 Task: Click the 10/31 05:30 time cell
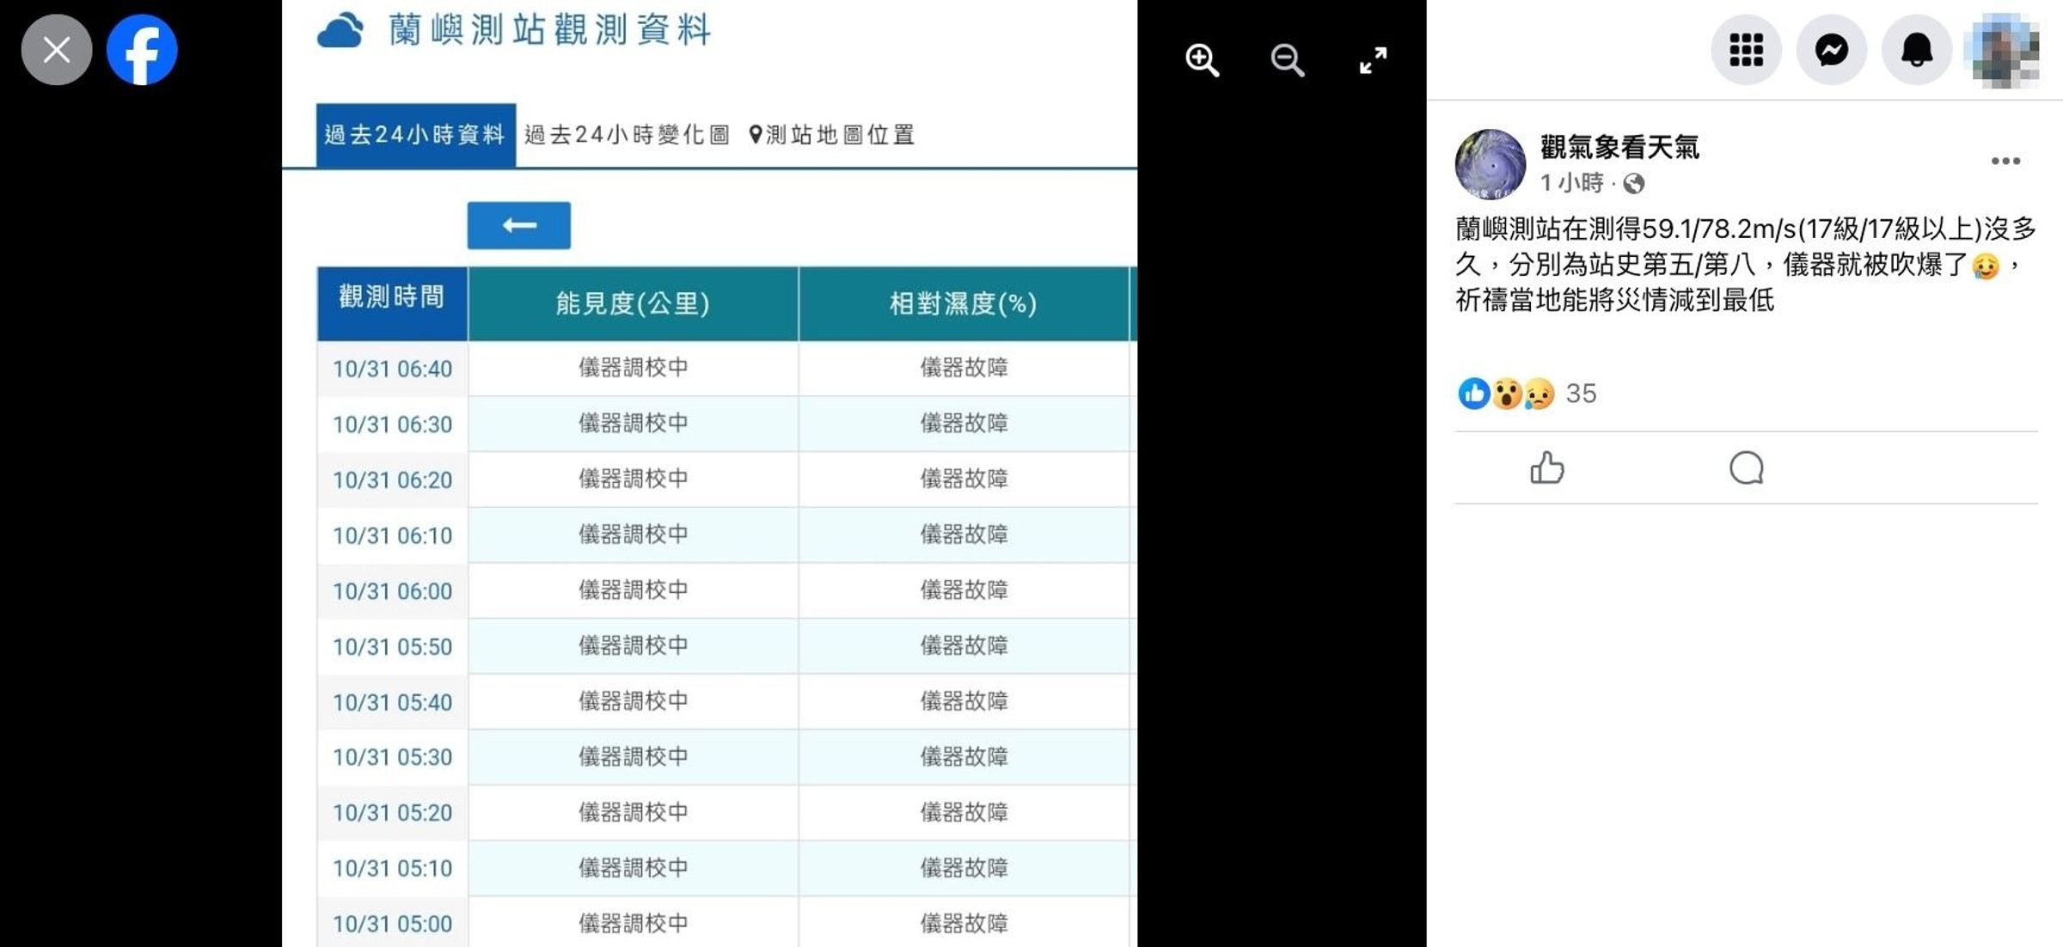click(392, 757)
